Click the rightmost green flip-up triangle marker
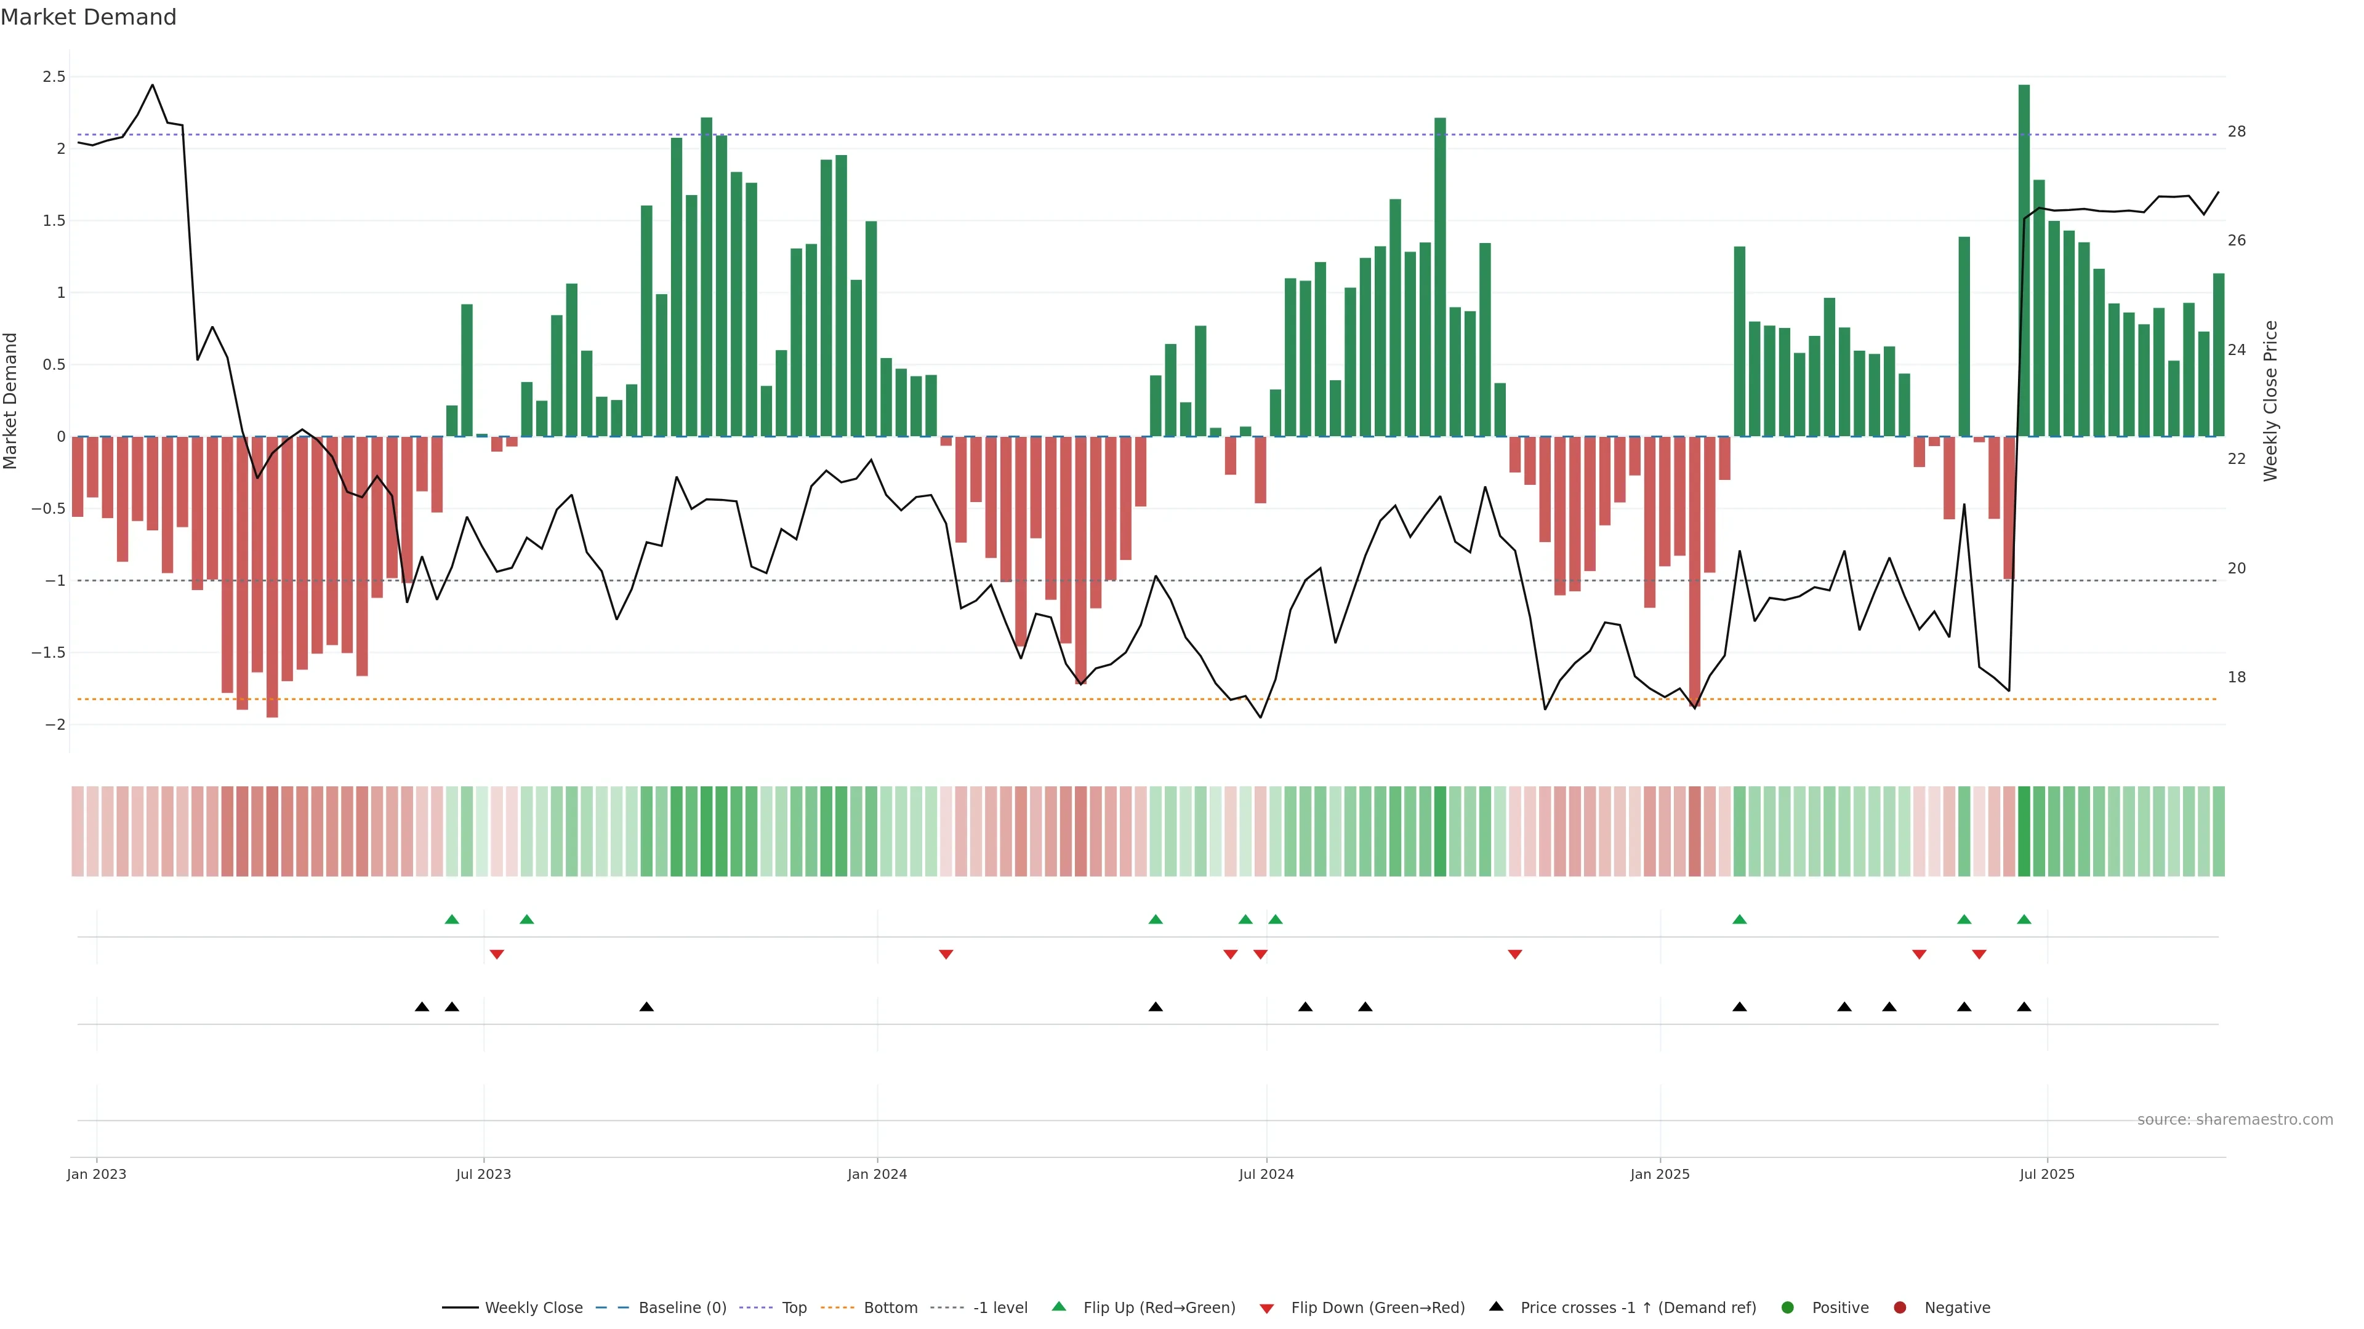 (x=2024, y=919)
